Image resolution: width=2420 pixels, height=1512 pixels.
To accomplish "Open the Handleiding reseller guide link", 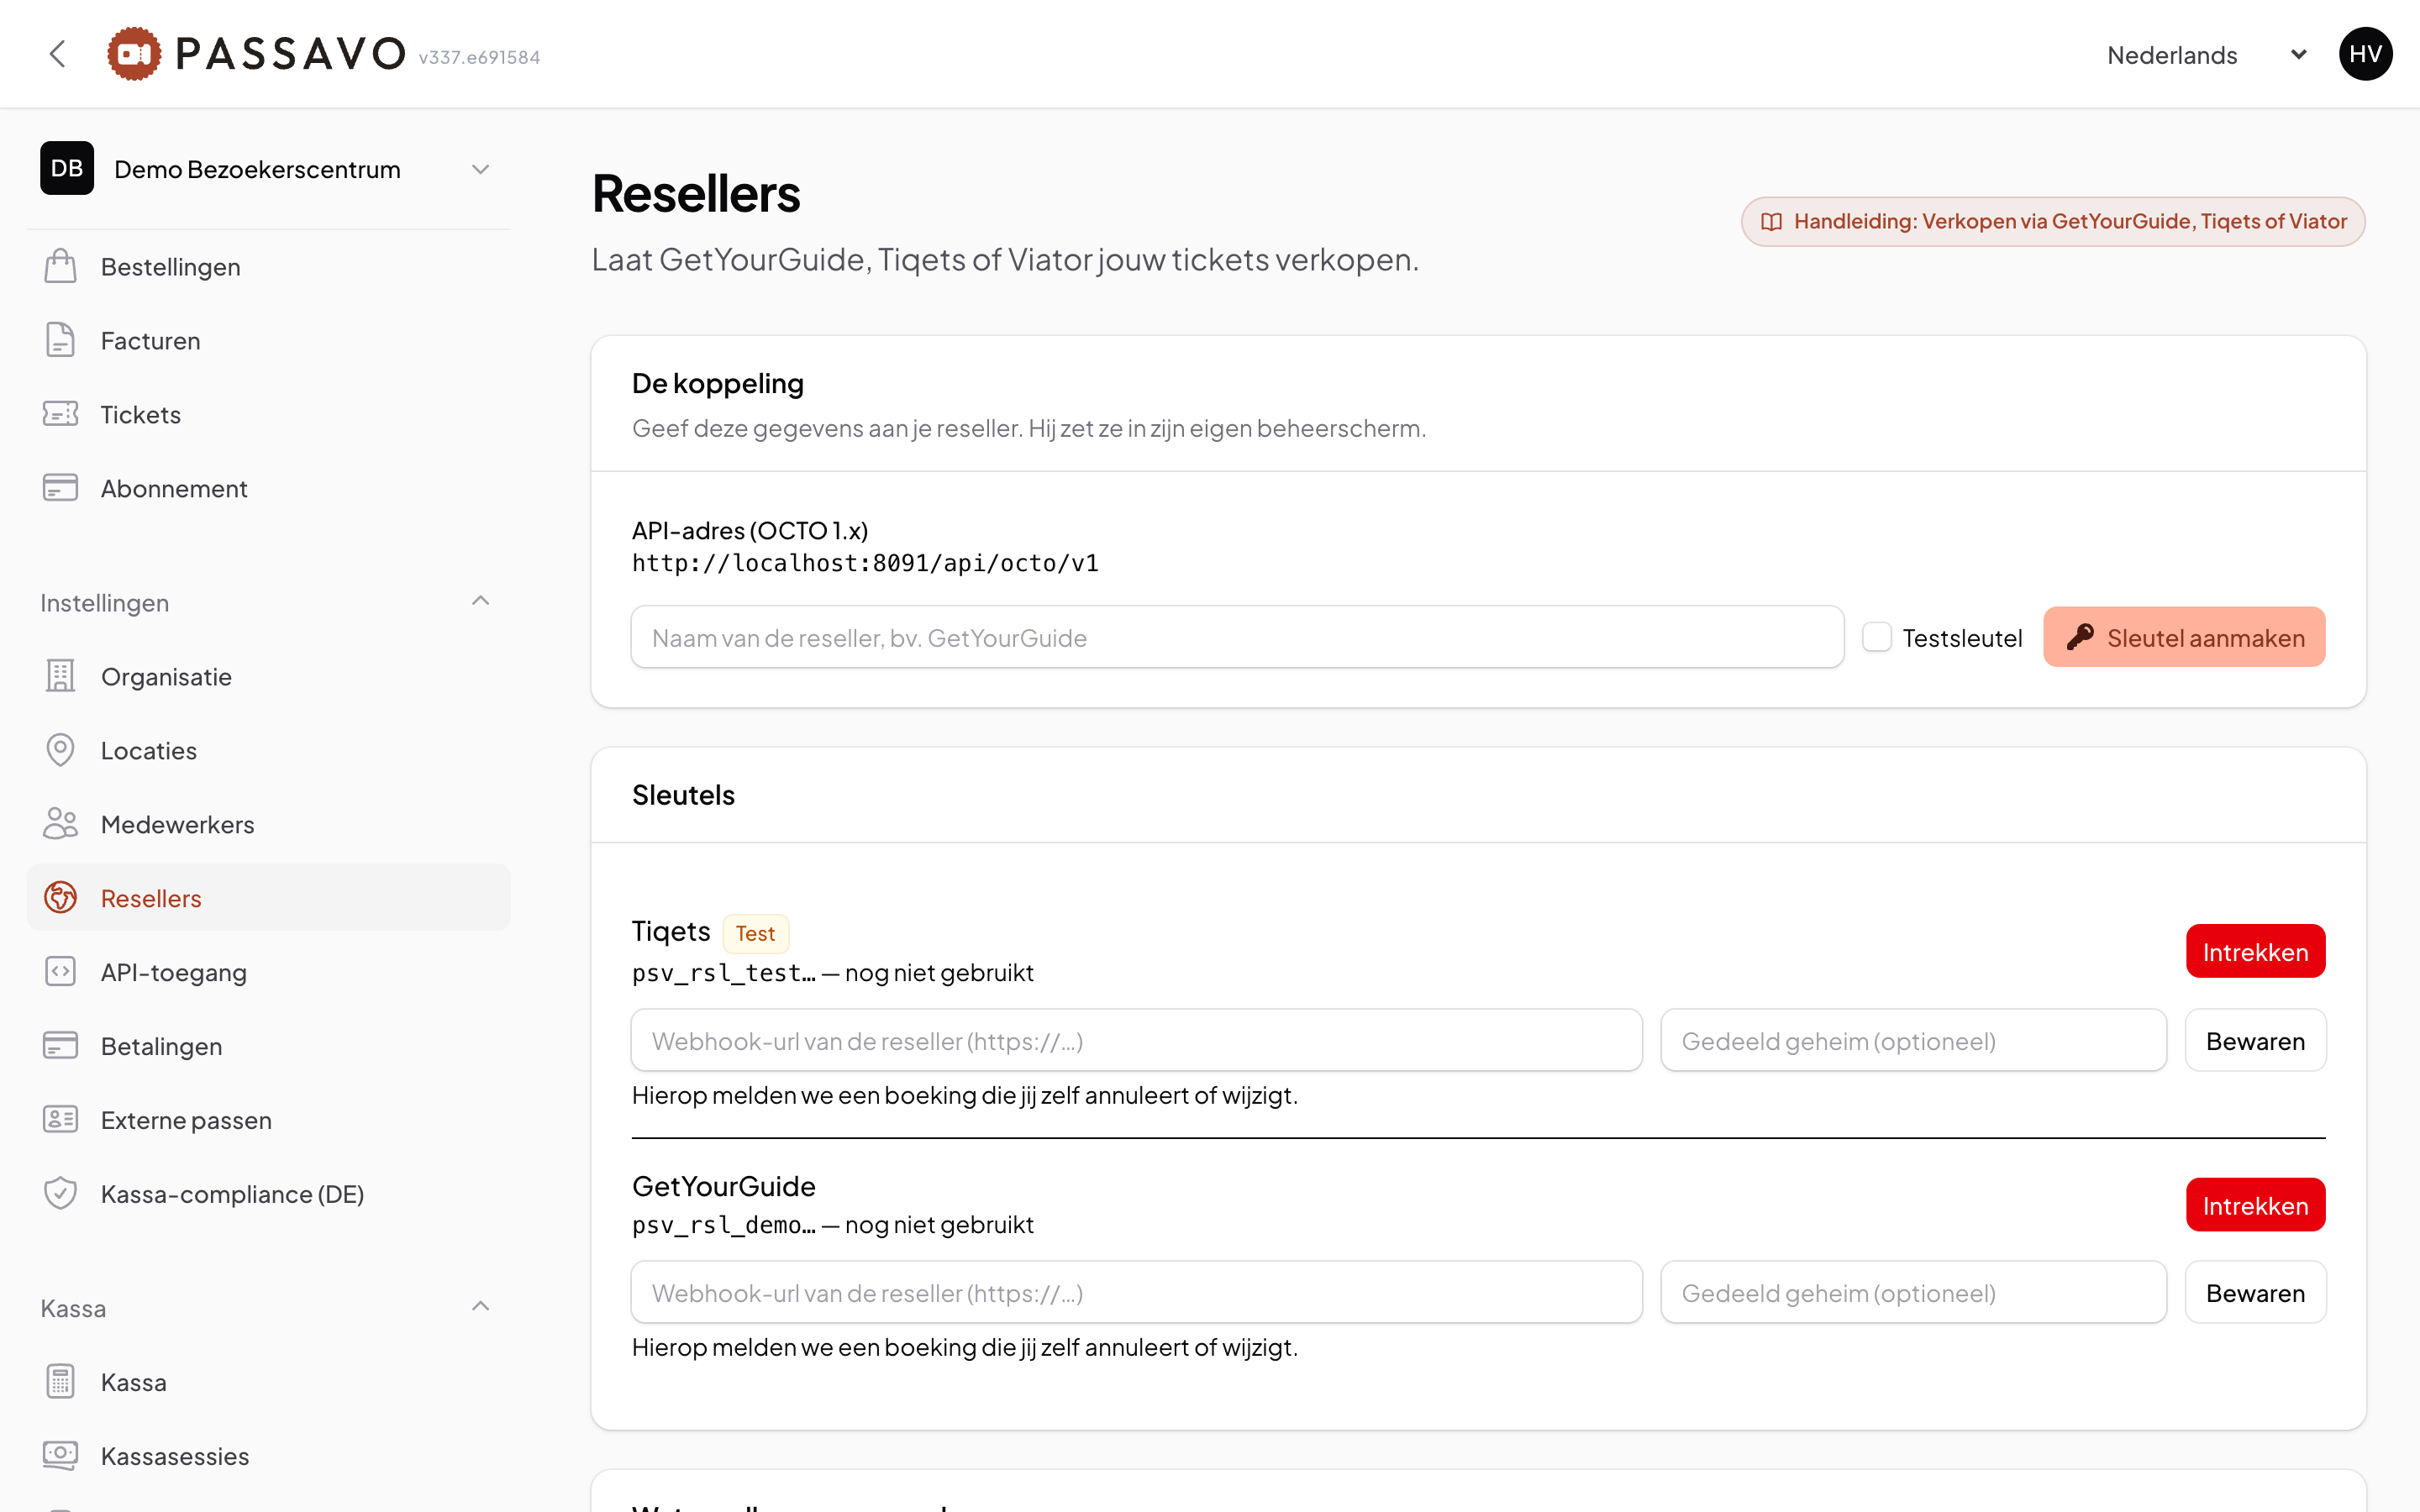I will pyautogui.click(x=2053, y=222).
